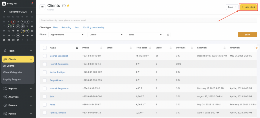
Task: Filter by Returning client type
Action: 66,27
